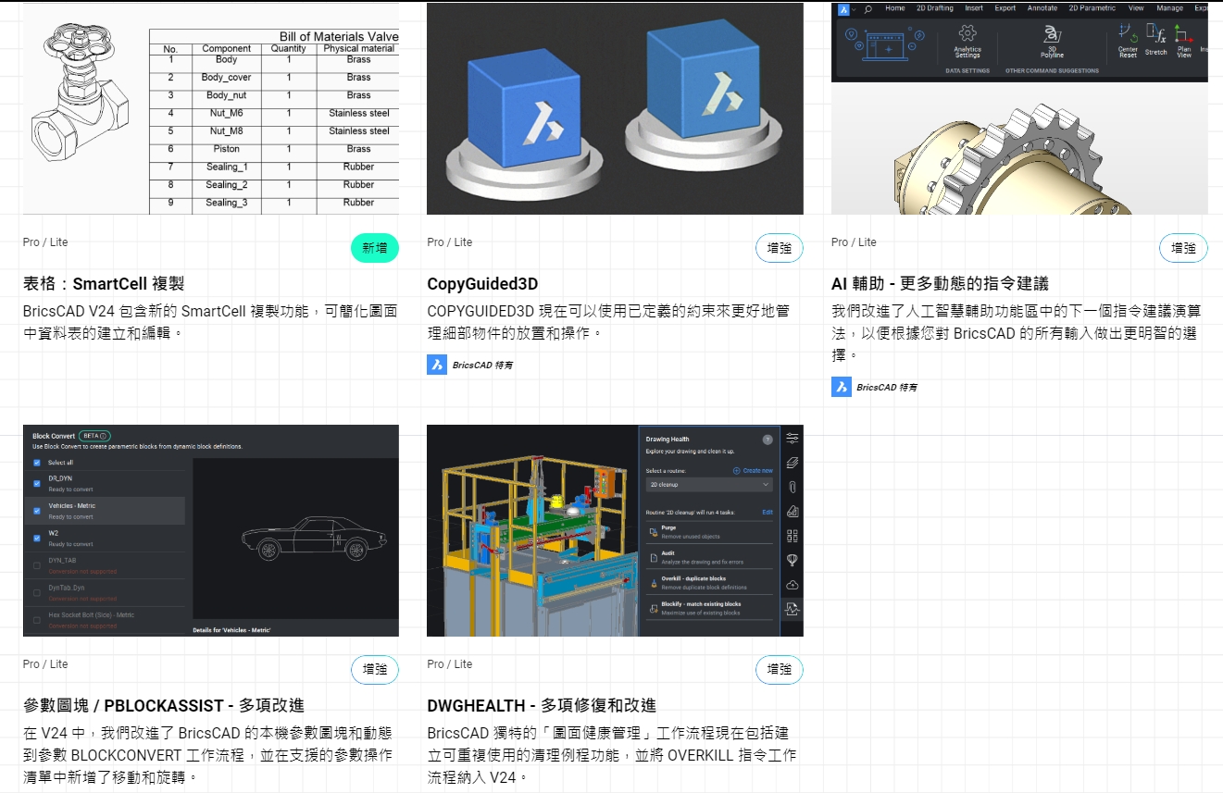The height and width of the screenshot is (793, 1223).
Task: Open the 2D cleanup routine dropdown
Action: pyautogui.click(x=708, y=485)
